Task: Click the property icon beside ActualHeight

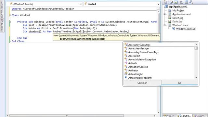Action: tap(126, 74)
